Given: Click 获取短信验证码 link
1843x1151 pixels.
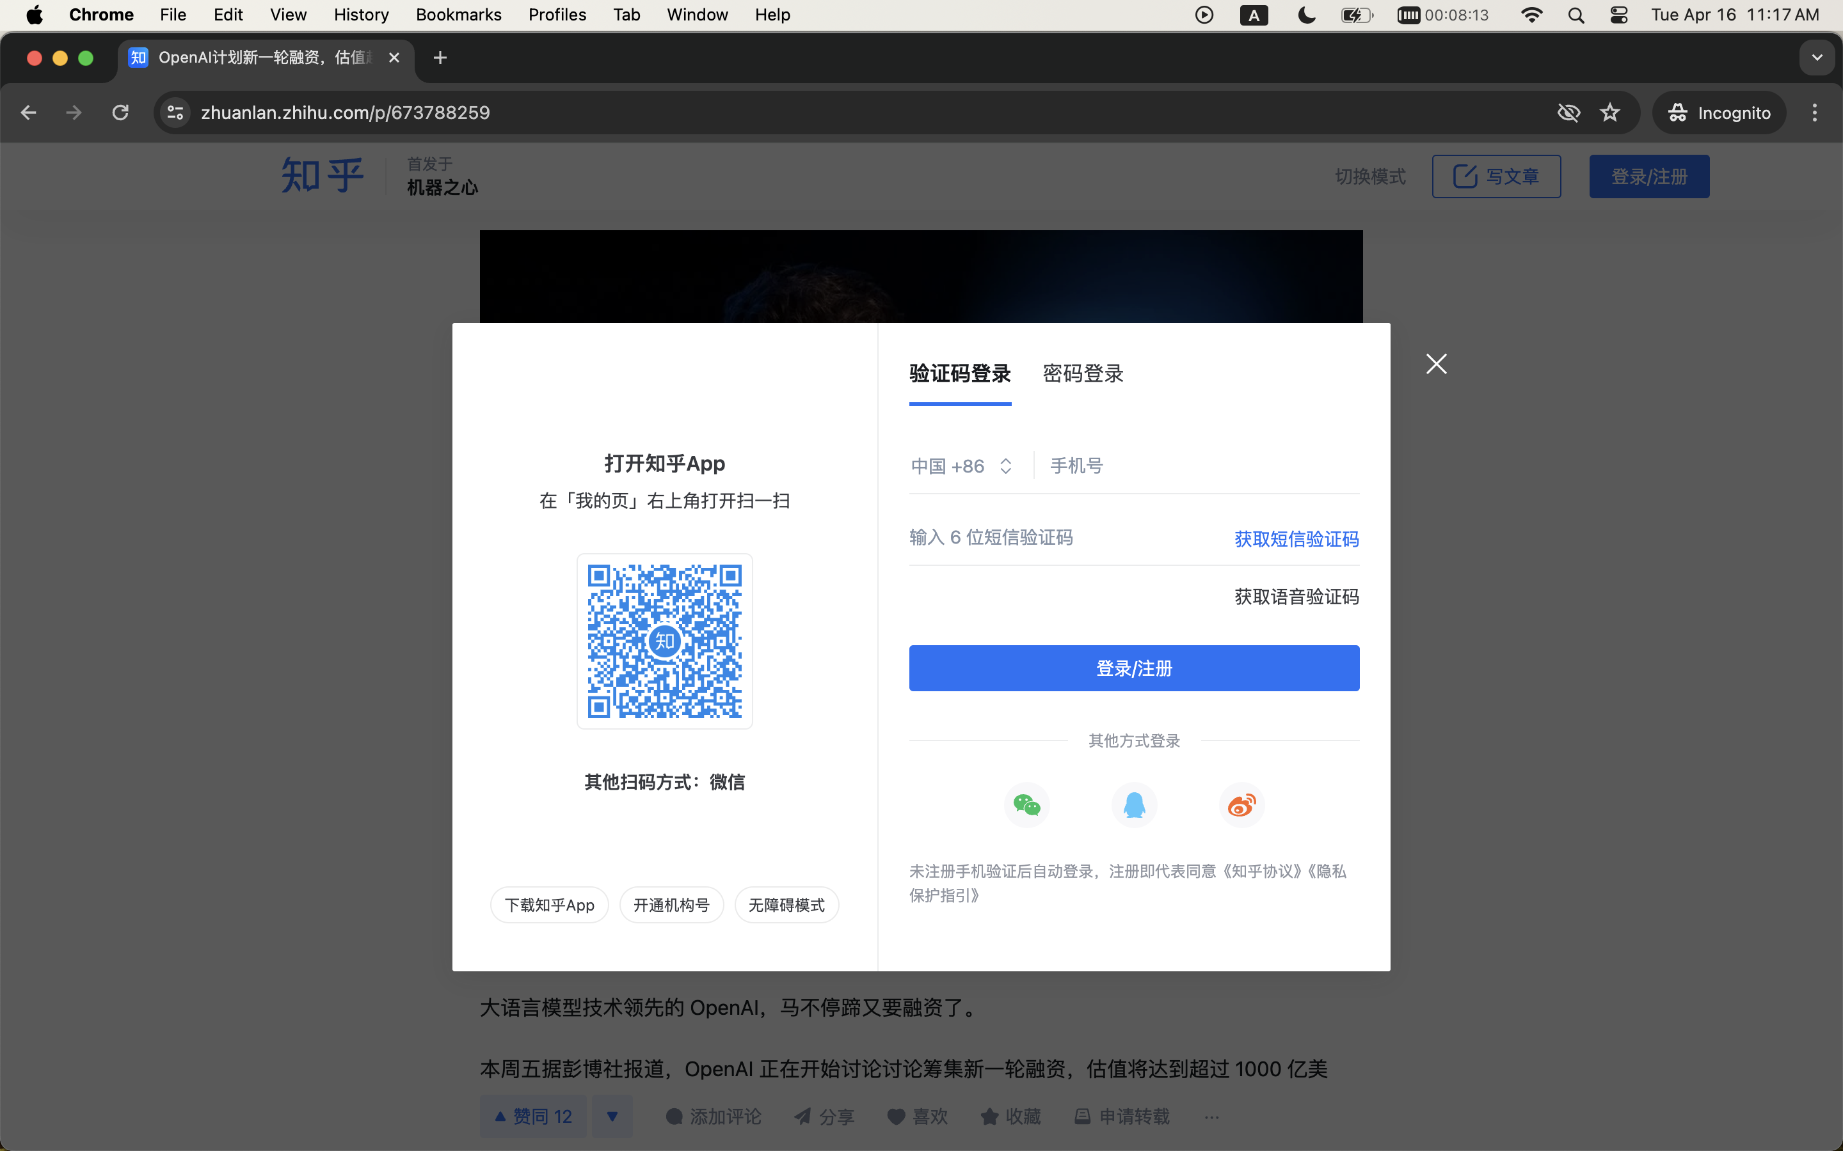Looking at the screenshot, I should click(1296, 539).
